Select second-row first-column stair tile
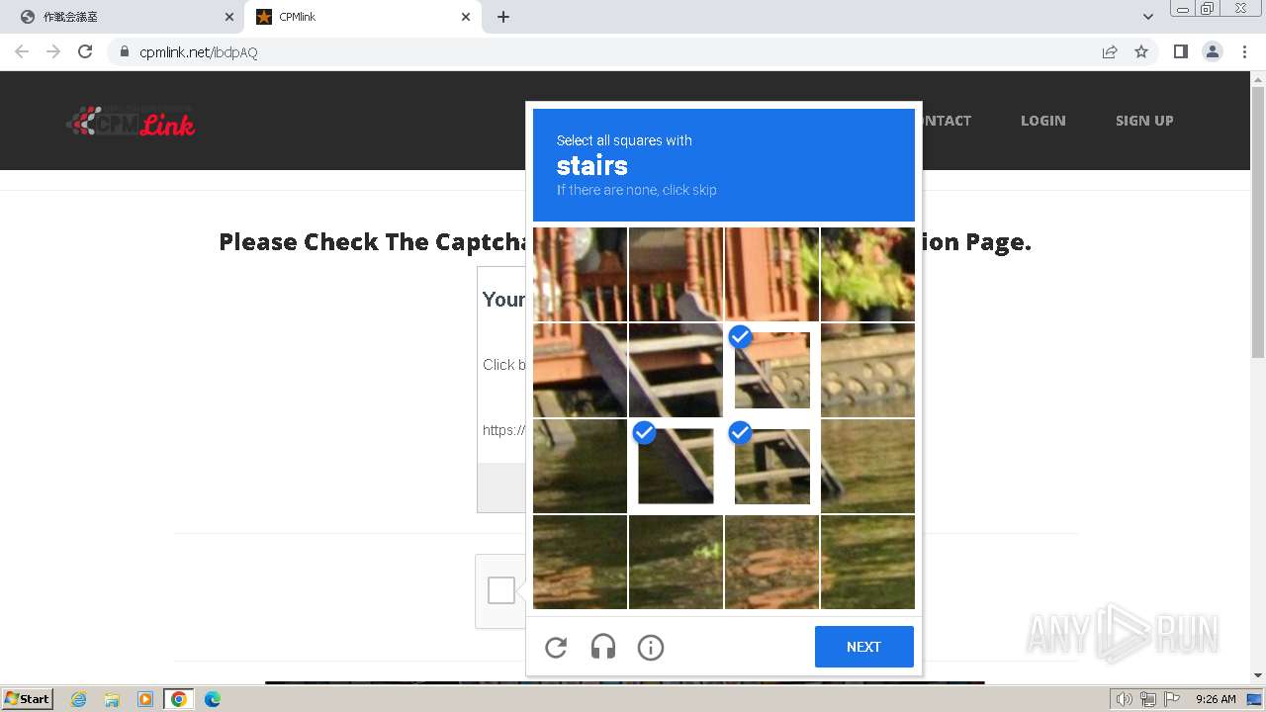This screenshot has height=712, width=1266. 580,371
